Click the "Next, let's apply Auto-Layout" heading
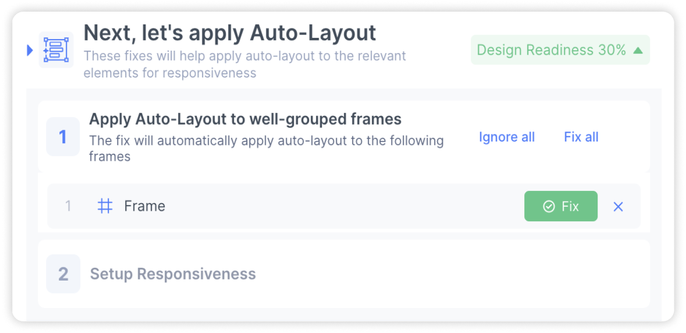 pyautogui.click(x=230, y=33)
